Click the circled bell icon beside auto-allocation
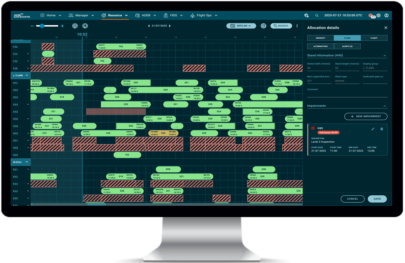 [x=85, y=26]
